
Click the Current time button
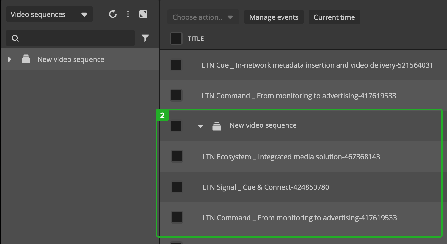tap(334, 17)
